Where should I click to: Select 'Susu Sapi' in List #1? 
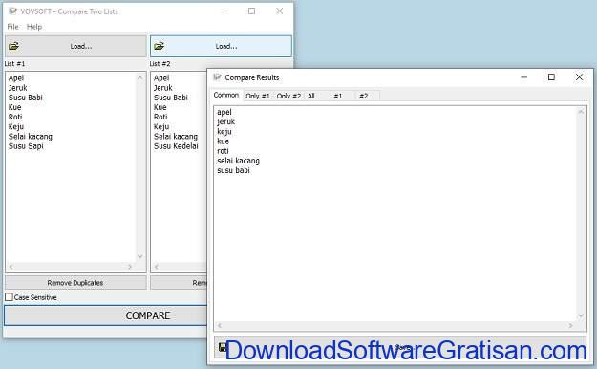(x=26, y=146)
